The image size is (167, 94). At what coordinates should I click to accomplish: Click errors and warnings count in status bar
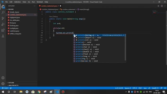(x=5, y=88)
